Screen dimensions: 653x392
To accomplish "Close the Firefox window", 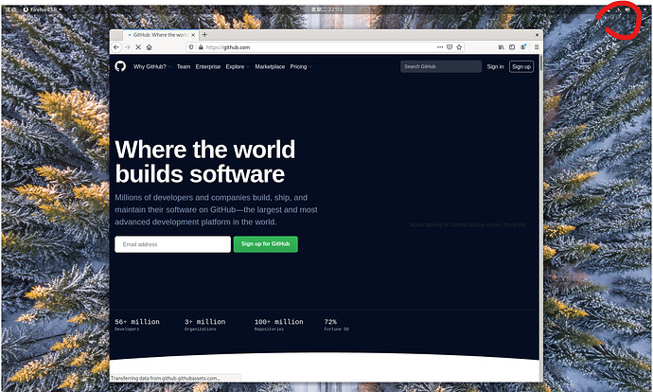I will (537, 35).
